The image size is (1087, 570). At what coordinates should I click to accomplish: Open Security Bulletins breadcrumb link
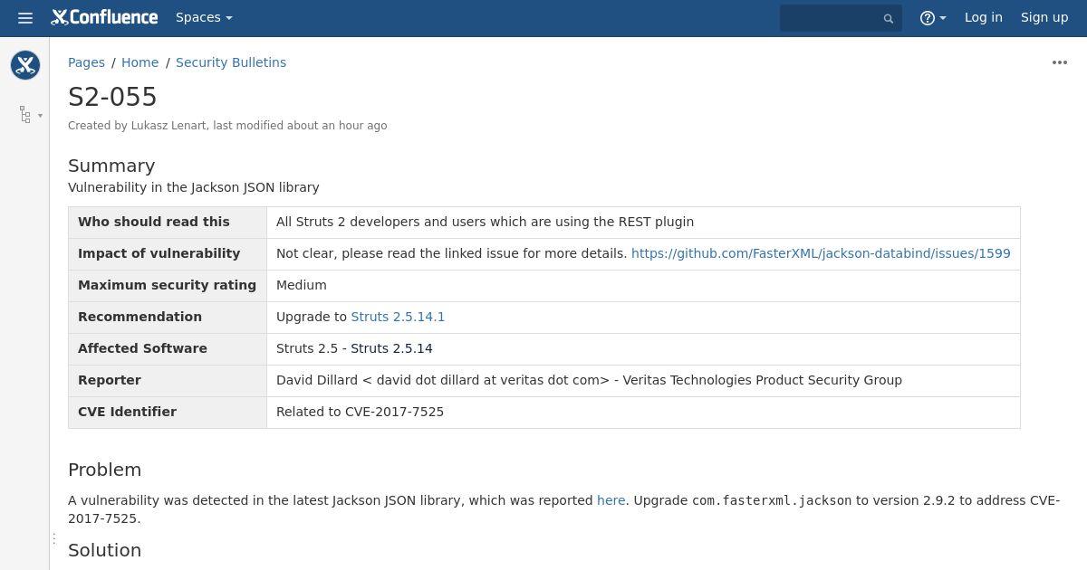tap(231, 62)
